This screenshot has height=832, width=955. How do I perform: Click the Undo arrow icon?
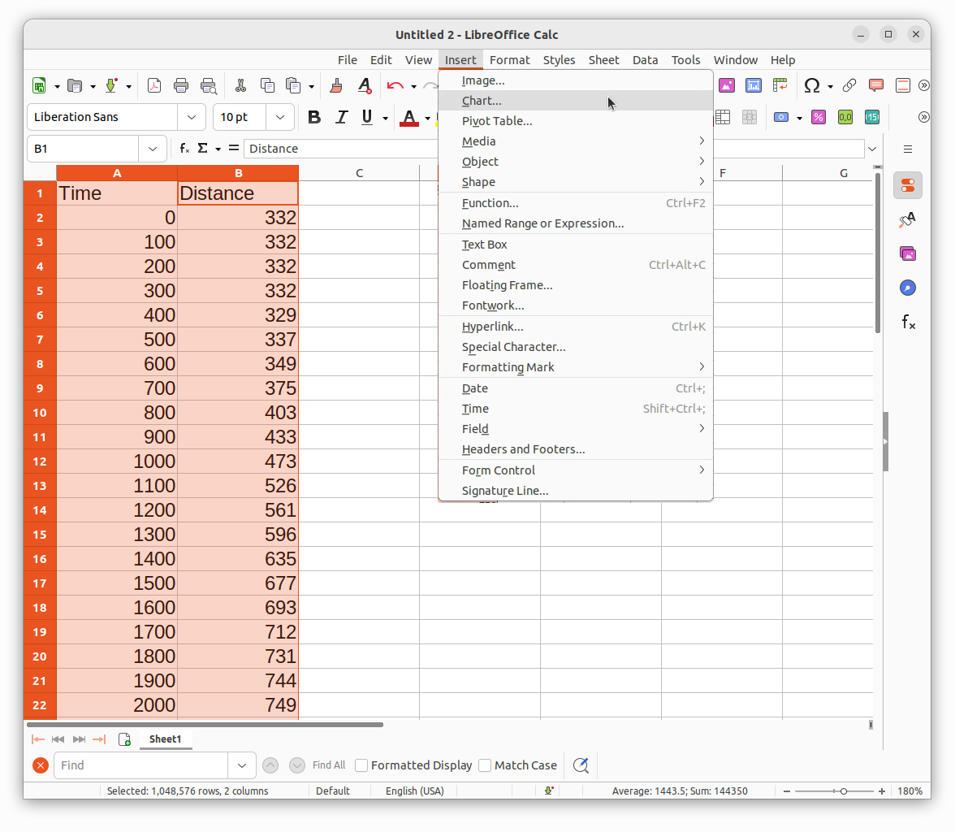pyautogui.click(x=395, y=86)
